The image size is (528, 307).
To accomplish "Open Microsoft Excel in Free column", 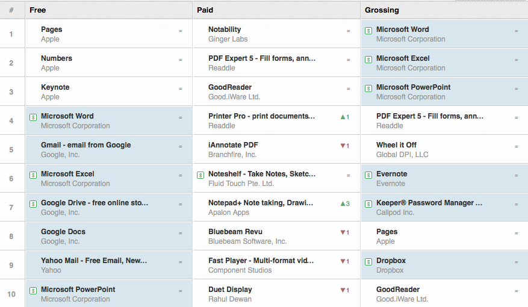I will point(67,174).
